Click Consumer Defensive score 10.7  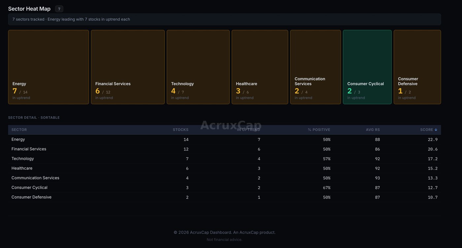point(433,197)
